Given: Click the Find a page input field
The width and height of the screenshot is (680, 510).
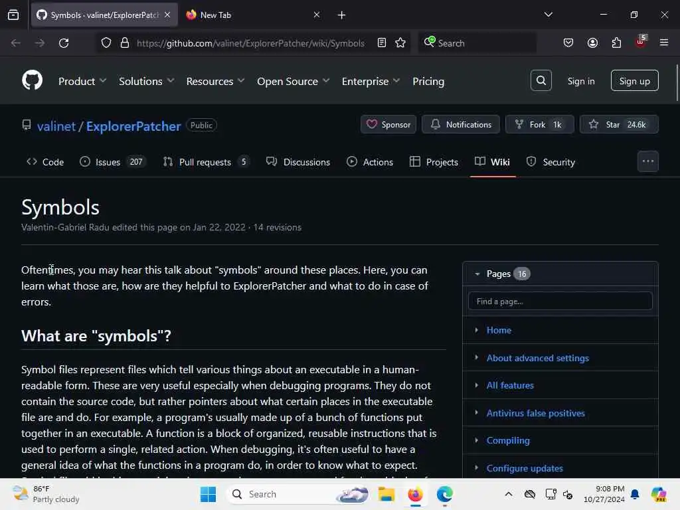Looking at the screenshot, I should tap(560, 301).
